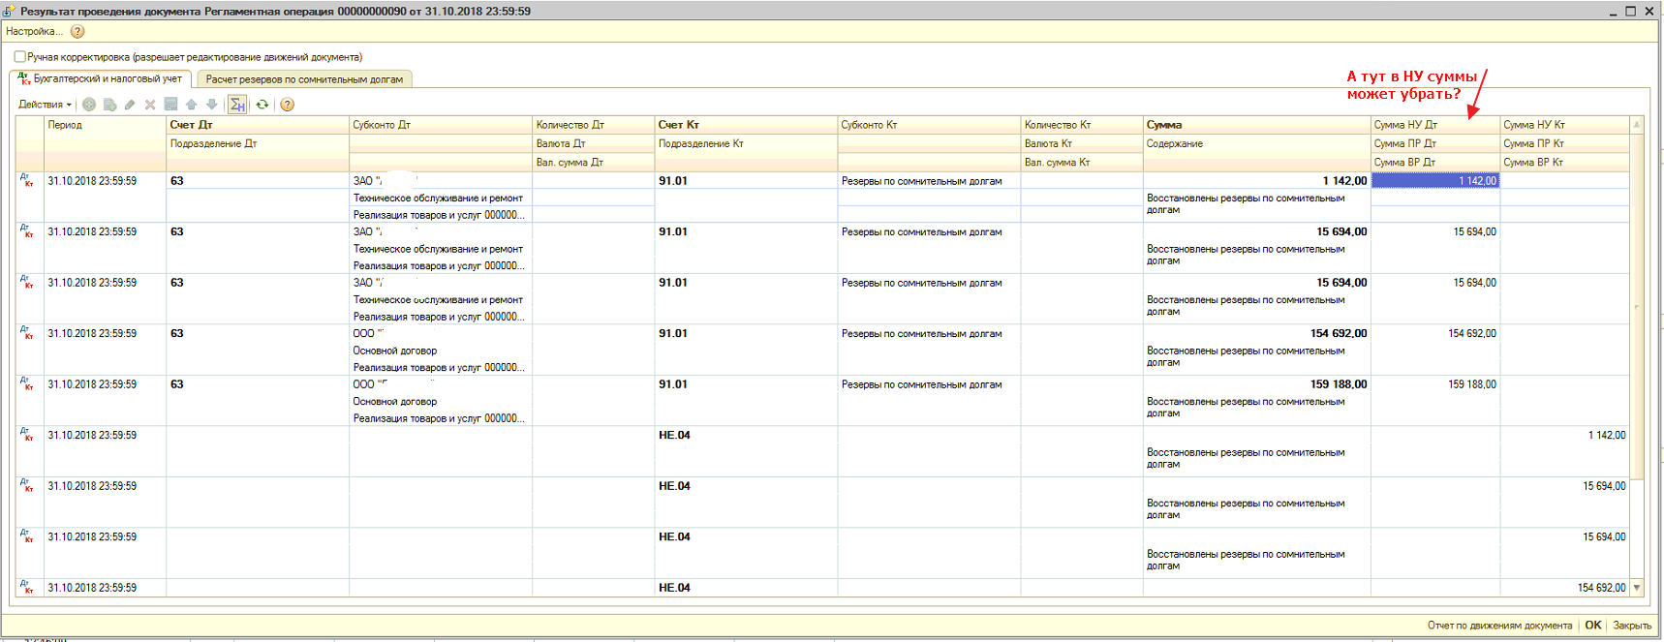Open the Действия dropdown menu
The image size is (1664, 642).
click(45, 105)
